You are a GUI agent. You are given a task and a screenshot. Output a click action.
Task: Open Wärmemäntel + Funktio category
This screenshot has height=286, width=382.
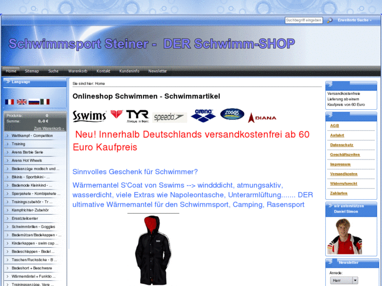pyautogui.click(x=35, y=276)
